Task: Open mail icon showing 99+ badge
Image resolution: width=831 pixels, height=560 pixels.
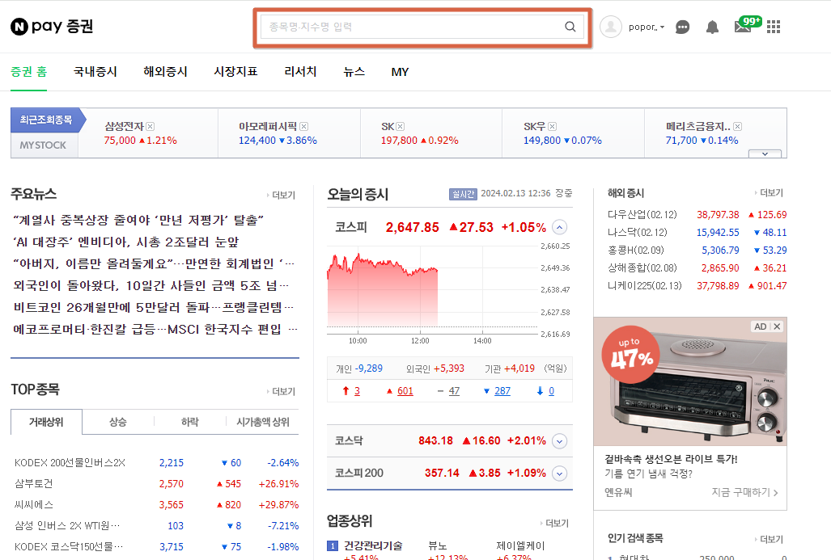Action: tap(742, 27)
